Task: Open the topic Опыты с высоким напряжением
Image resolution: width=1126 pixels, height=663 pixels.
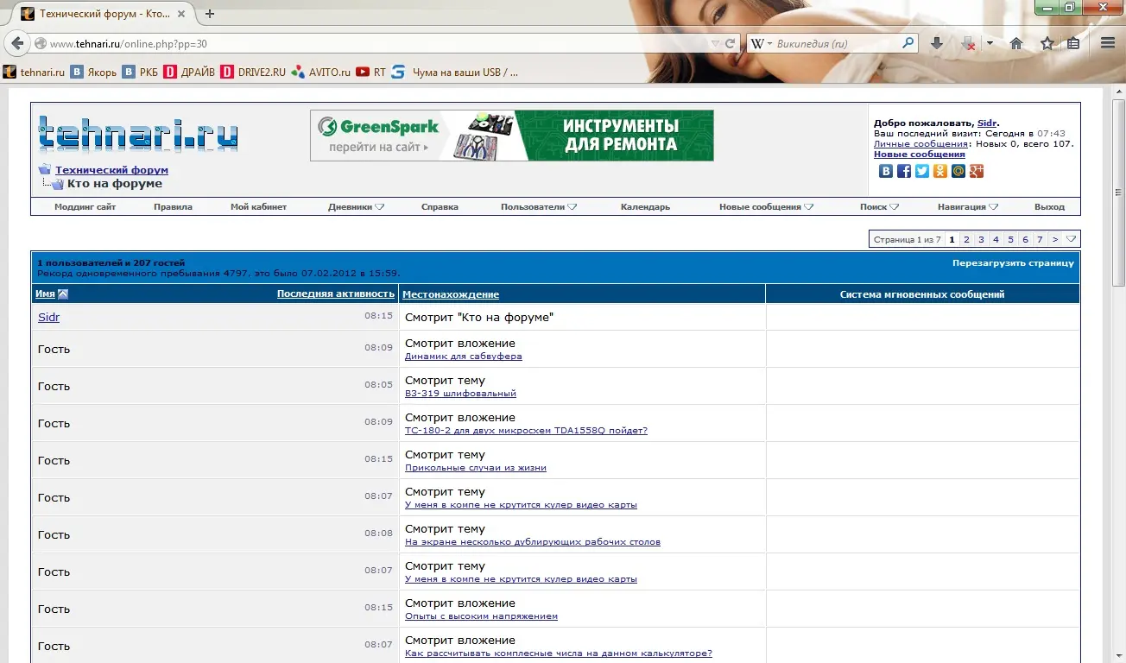Action: coord(481,616)
